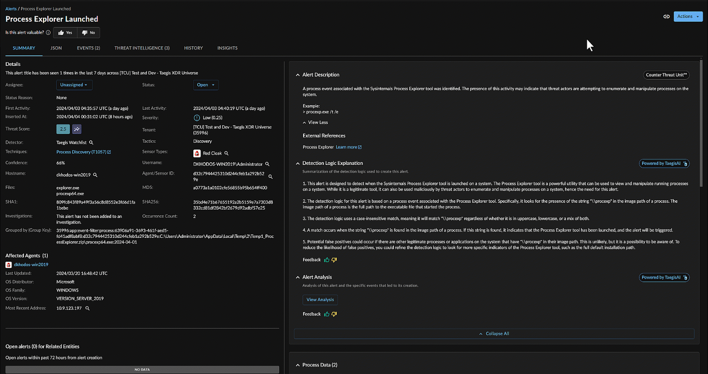Open threat score trend chart icon
708x374 pixels.
point(77,129)
